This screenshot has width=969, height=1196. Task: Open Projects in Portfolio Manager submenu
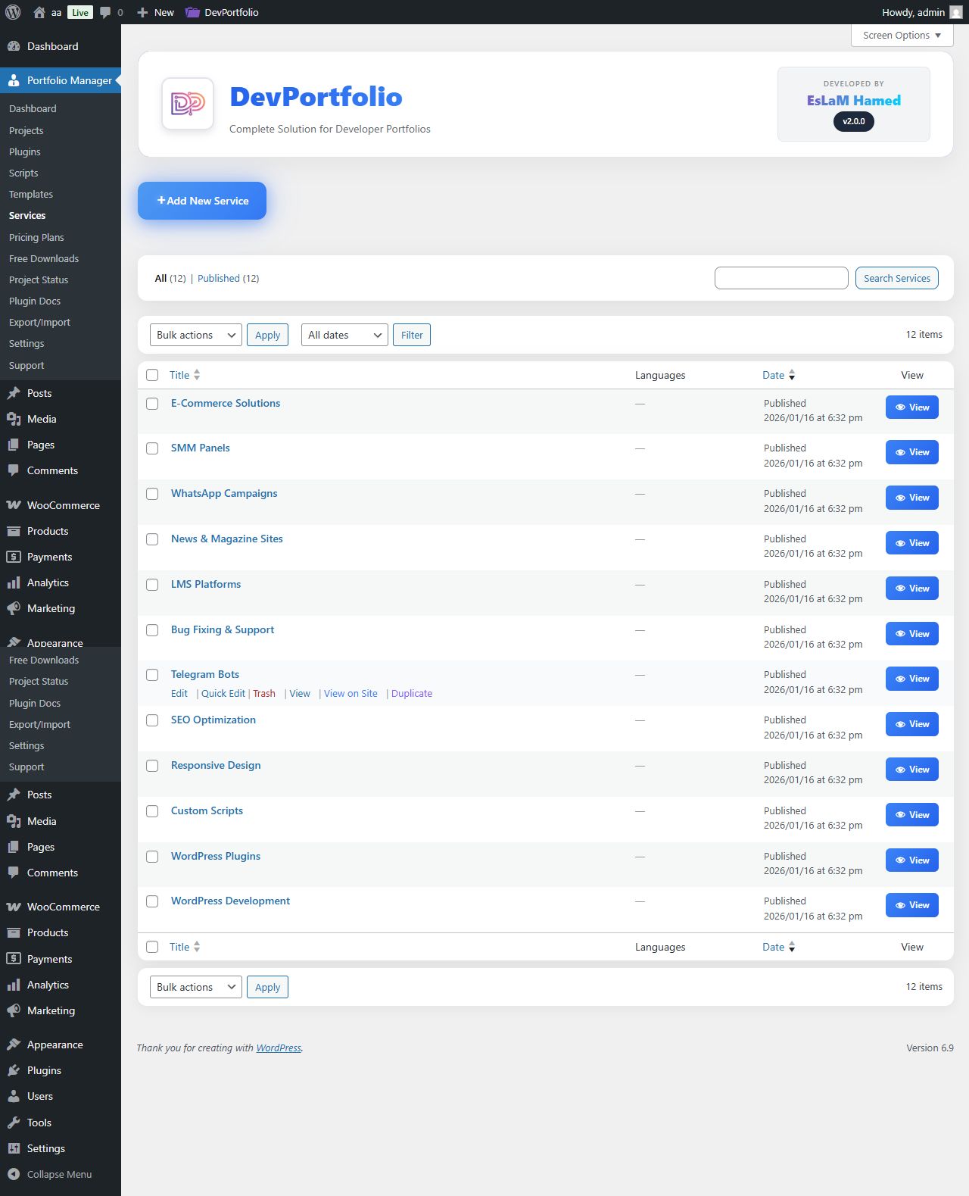pyautogui.click(x=26, y=131)
